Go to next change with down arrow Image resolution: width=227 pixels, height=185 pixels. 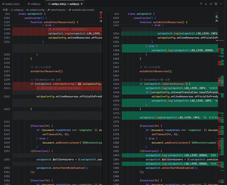[x=206, y=4]
